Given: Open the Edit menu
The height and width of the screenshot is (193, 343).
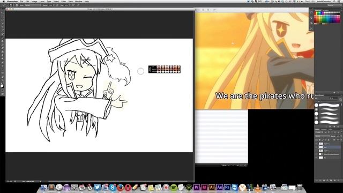Looking at the screenshot, I should click(x=27, y=1).
